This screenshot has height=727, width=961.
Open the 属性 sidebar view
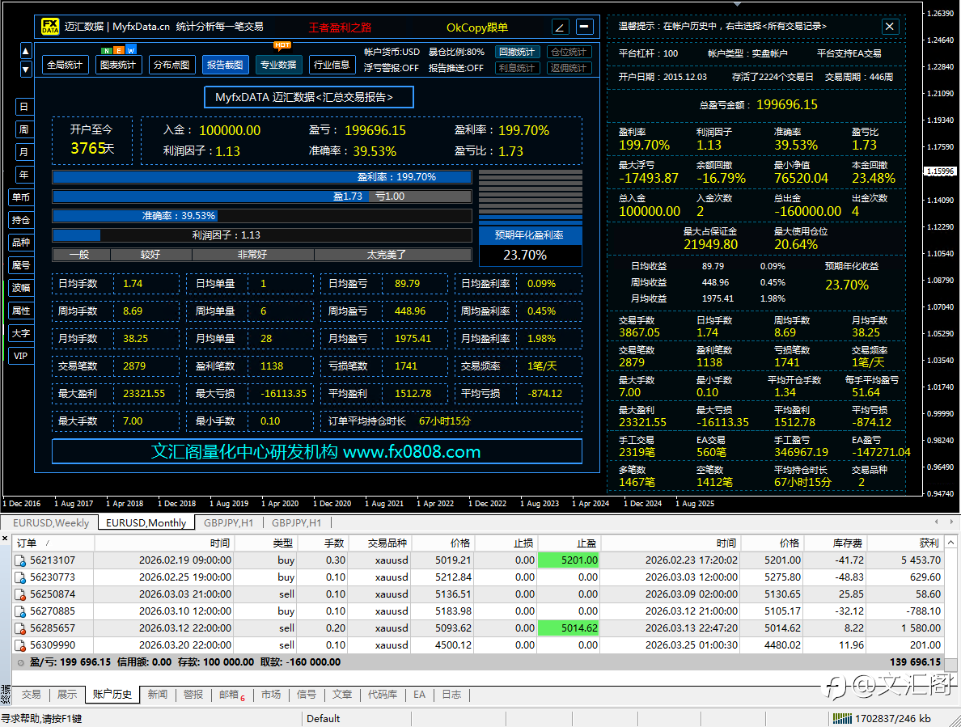(x=21, y=311)
